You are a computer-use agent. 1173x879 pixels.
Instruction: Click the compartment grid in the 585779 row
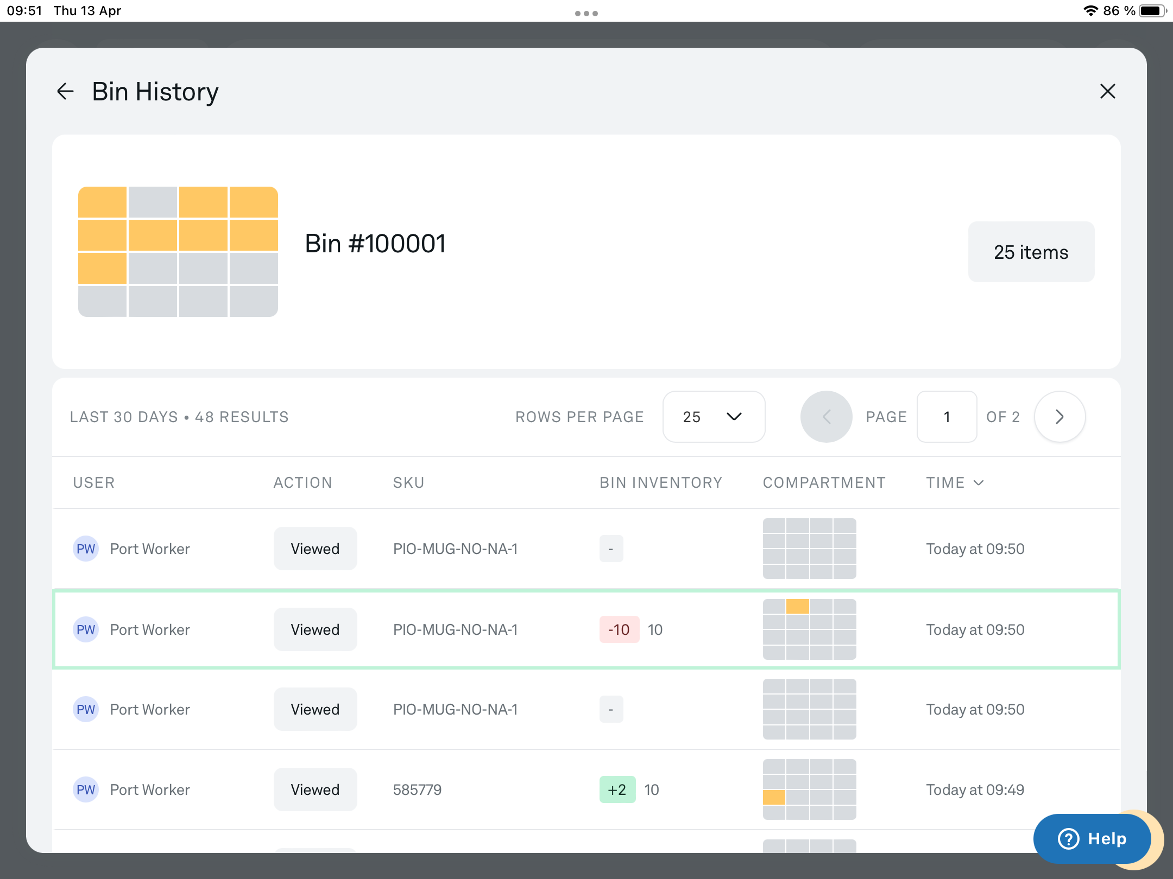pos(809,789)
